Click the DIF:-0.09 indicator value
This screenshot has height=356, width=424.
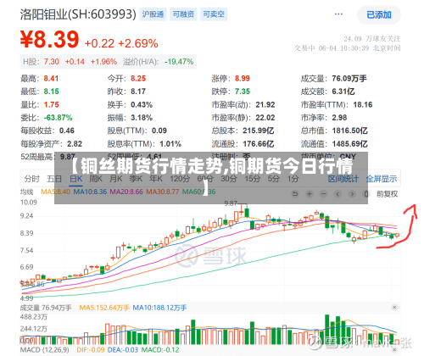tap(91, 350)
